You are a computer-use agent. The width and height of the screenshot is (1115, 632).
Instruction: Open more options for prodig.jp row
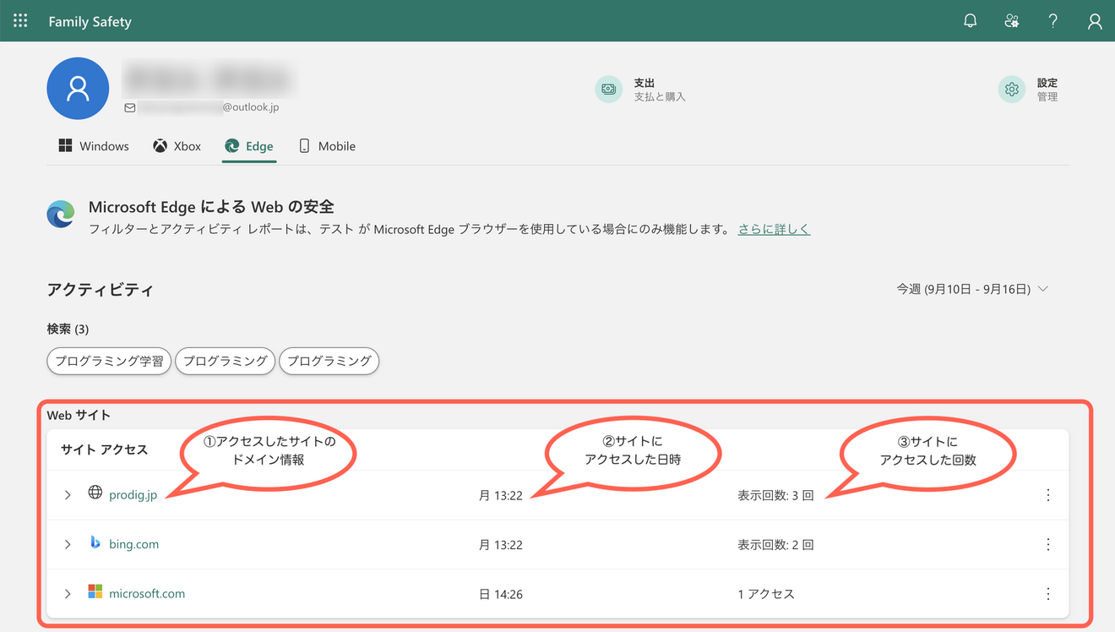coord(1048,495)
